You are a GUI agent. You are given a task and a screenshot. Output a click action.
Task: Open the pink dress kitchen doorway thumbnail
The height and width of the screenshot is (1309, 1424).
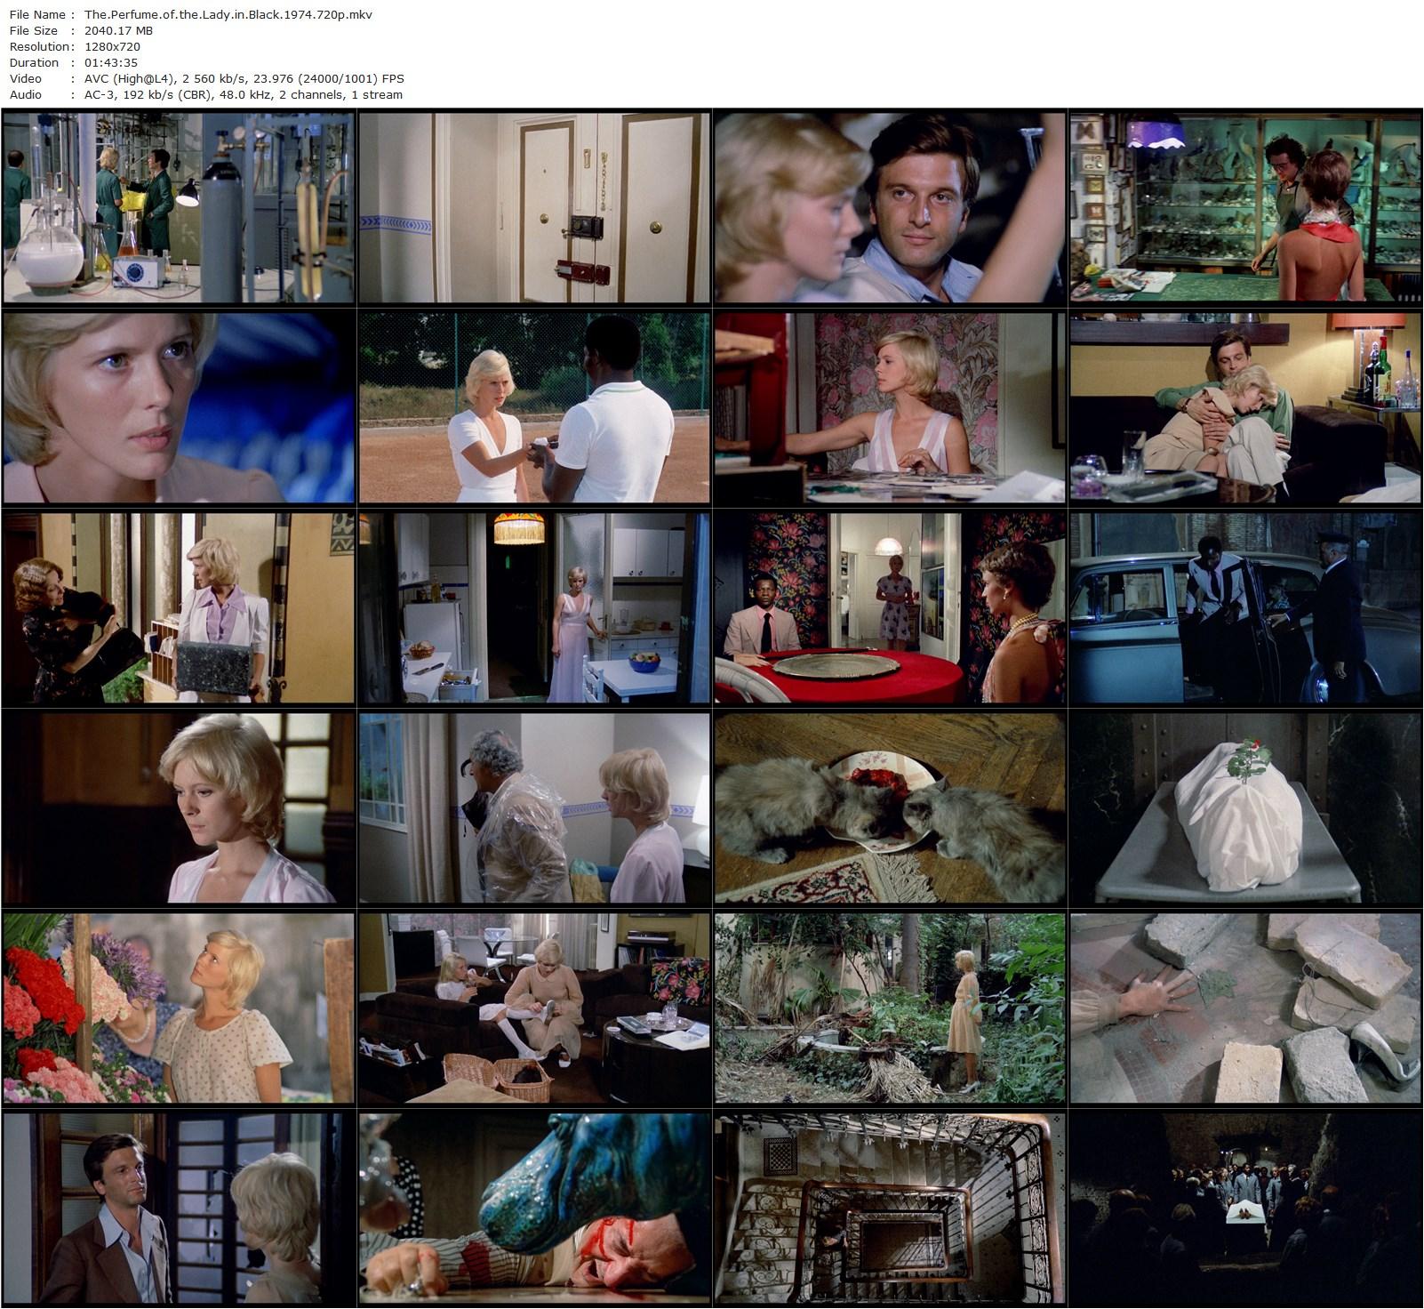[534, 607]
